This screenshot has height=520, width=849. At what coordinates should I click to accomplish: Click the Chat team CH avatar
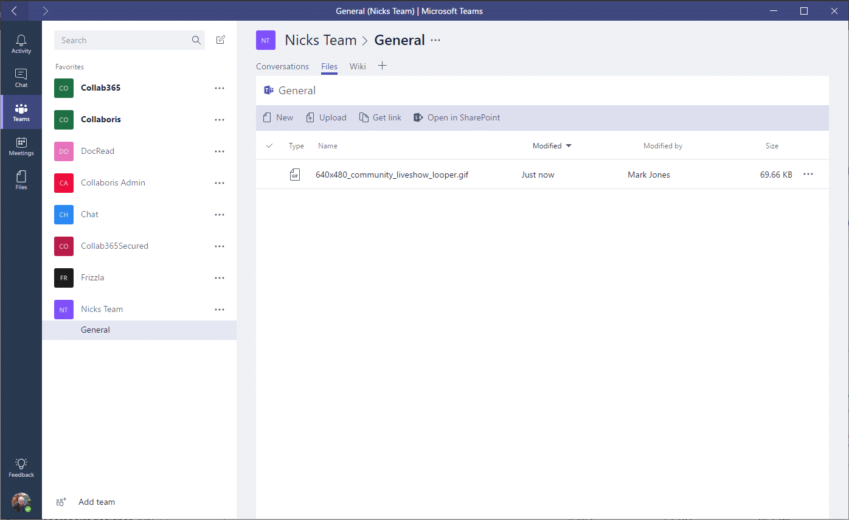pyautogui.click(x=64, y=215)
